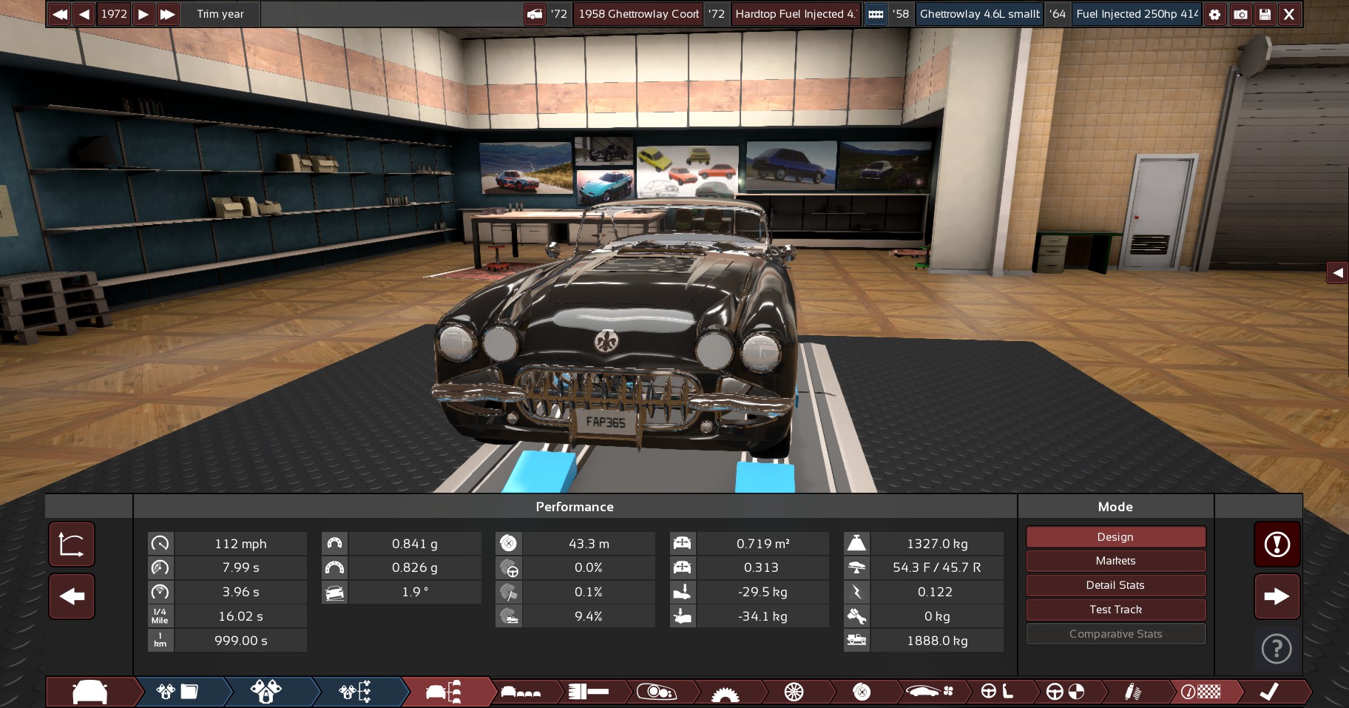Confirm the design with the checkmark tab
The width and height of the screenshot is (1349, 708).
(x=1269, y=692)
